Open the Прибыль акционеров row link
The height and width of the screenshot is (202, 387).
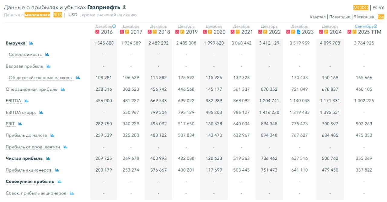[29, 170]
